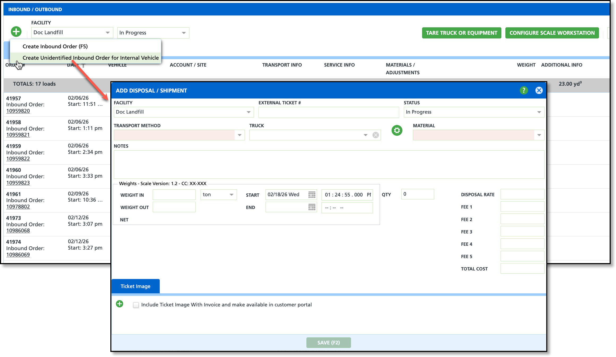The image size is (616, 357).
Task: Expand the Material dropdown
Action: click(x=539, y=135)
